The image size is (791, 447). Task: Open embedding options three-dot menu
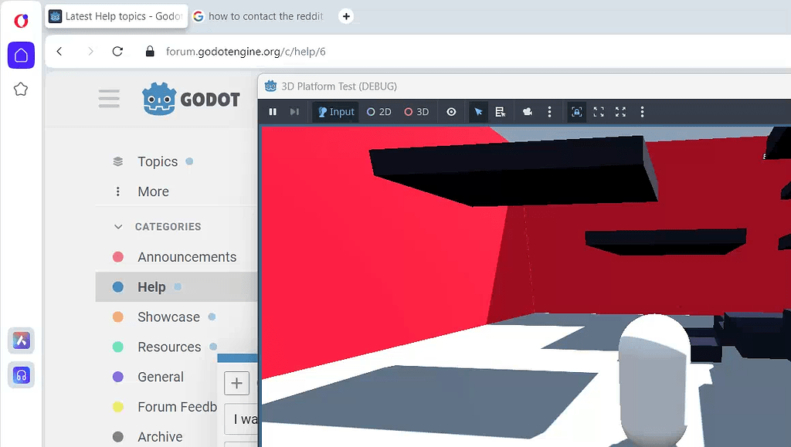(x=642, y=112)
